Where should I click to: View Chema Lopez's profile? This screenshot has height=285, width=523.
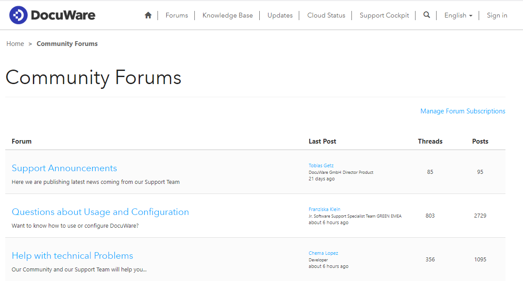323,253
